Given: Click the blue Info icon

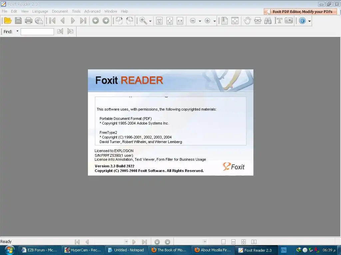Looking at the screenshot, I should tap(302, 21).
